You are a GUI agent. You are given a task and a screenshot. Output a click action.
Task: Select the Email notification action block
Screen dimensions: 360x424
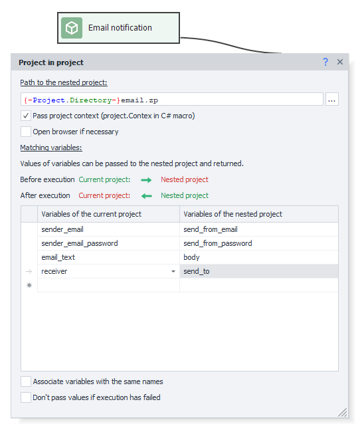pos(118,28)
